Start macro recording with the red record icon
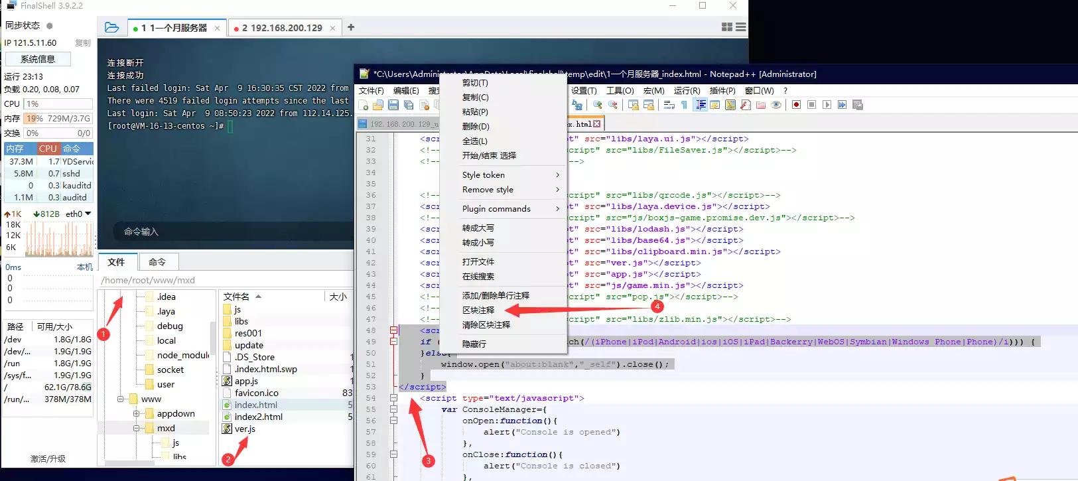This screenshot has width=1078, height=481. coord(796,105)
